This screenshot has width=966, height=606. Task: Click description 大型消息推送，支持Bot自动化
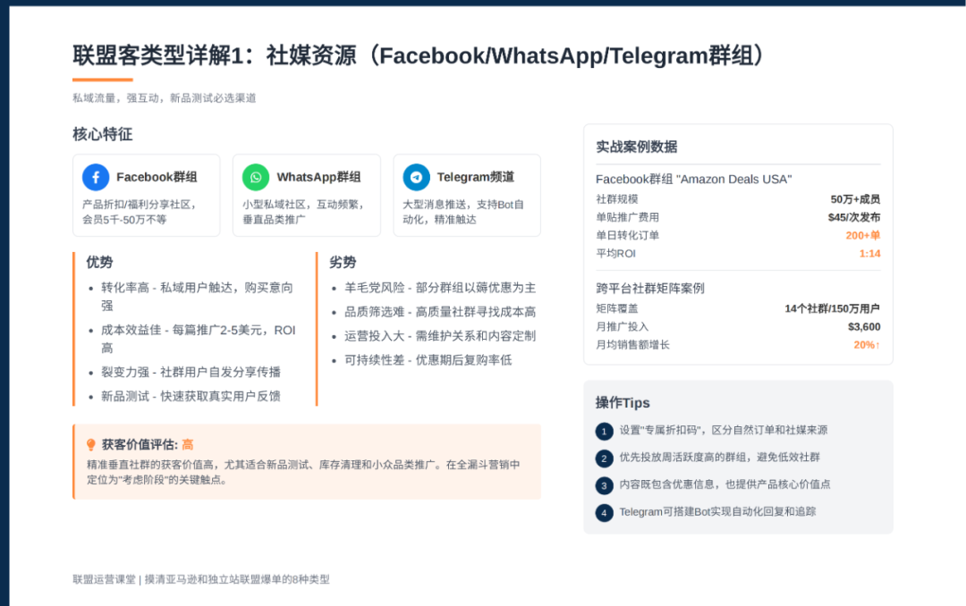point(463,212)
